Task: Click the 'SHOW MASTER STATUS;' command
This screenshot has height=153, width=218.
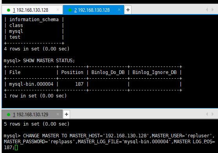Action: click(x=49, y=61)
